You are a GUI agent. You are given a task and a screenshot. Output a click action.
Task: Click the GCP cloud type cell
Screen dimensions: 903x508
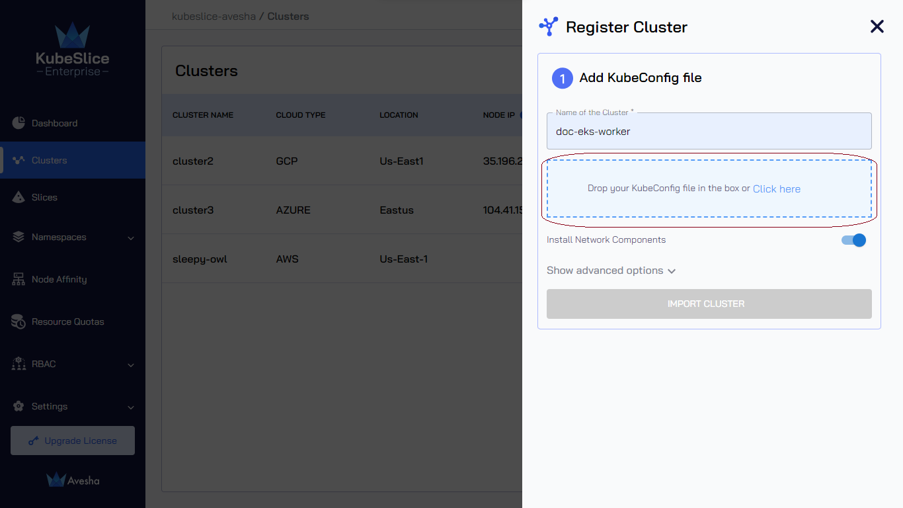[x=287, y=161]
